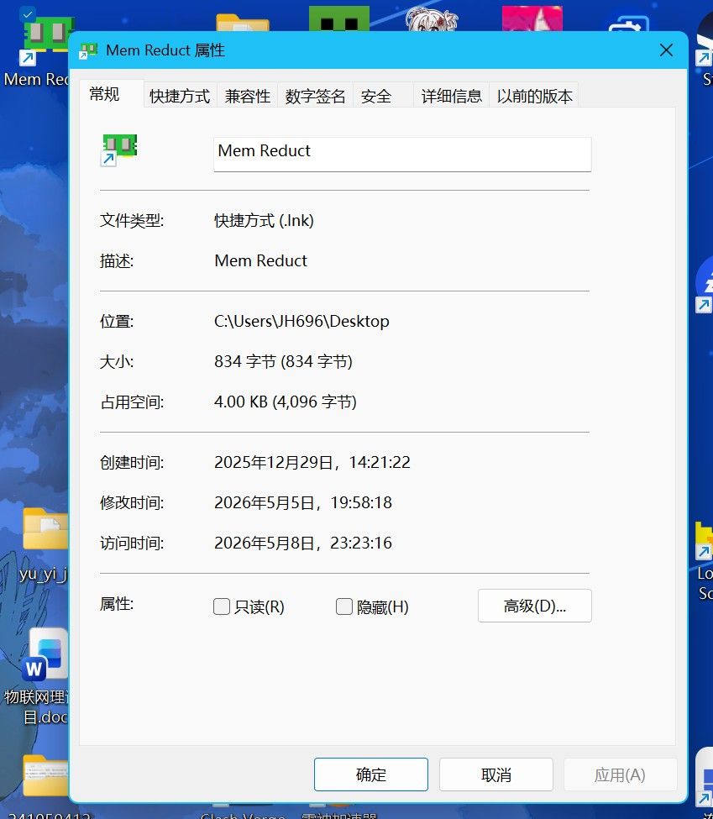Click the creation time 2025年12月29日
This screenshot has width=713, height=819.
[x=312, y=462]
